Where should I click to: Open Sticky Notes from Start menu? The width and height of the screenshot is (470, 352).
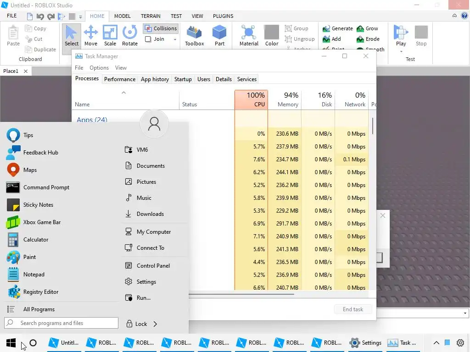pyautogui.click(x=30, y=205)
